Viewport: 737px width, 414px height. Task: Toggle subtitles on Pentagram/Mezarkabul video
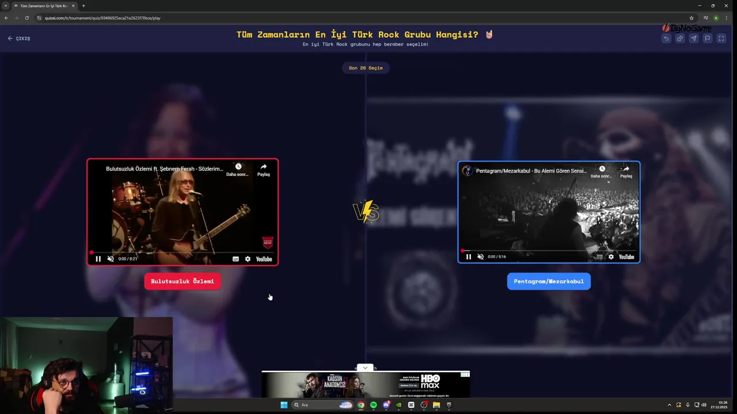point(599,256)
